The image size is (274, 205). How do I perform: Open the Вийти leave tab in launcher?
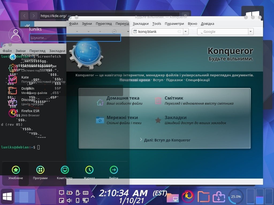(x=113, y=173)
